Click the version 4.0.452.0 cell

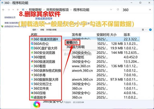pyautogui.click(x=131, y=57)
